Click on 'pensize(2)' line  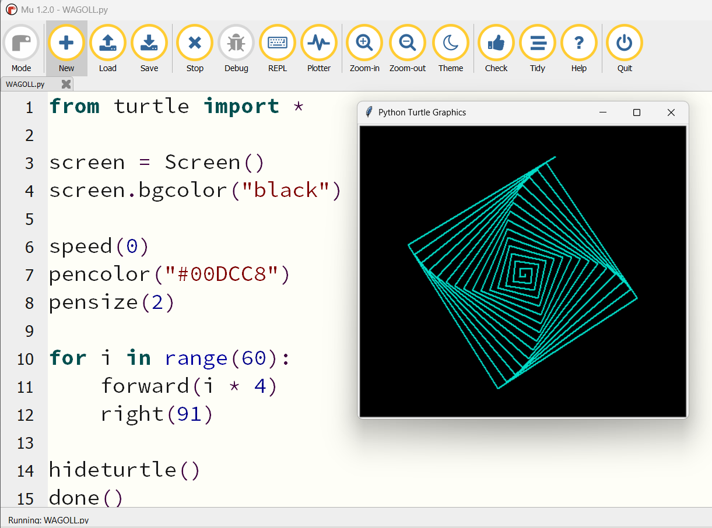coord(112,302)
